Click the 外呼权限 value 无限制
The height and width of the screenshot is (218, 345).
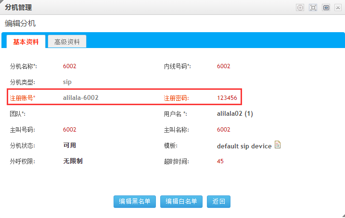[73, 161]
